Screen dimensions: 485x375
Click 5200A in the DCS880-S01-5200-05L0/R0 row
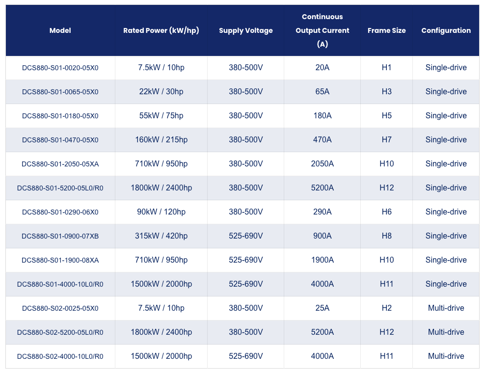323,187
